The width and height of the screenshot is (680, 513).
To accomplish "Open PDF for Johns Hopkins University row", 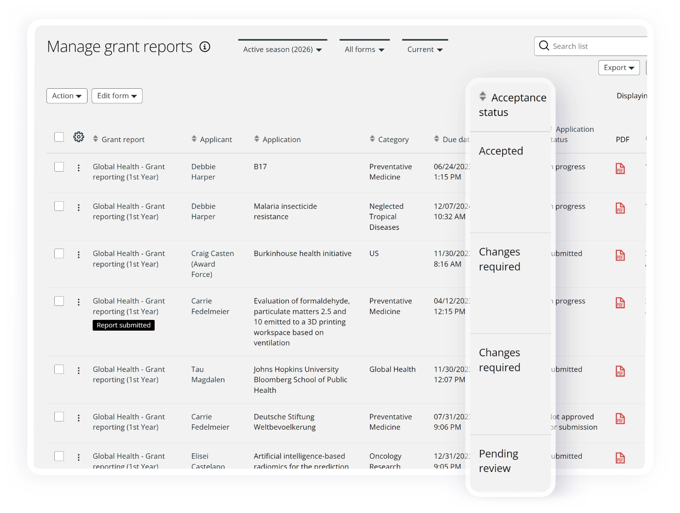I will click(620, 371).
